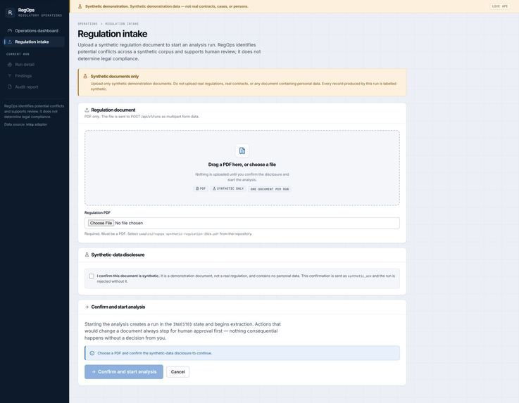The height and width of the screenshot is (403, 519).
Task: Click the Regulation intake breadcrumb
Action: [x=122, y=24]
